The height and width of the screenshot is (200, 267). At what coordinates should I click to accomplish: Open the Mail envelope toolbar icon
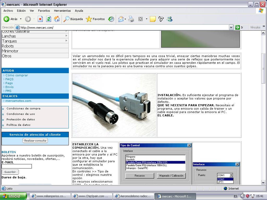coord(121,19)
